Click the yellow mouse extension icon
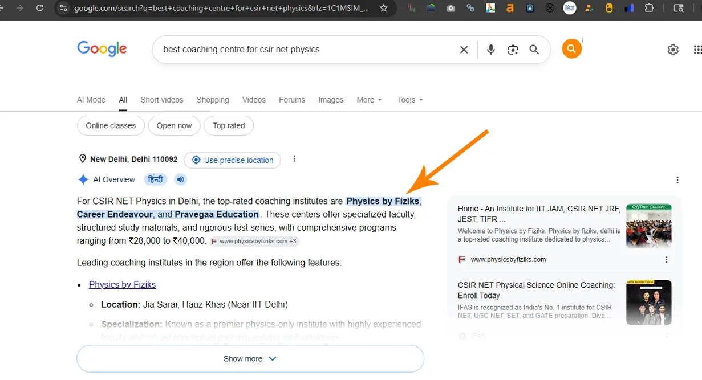 [609, 8]
